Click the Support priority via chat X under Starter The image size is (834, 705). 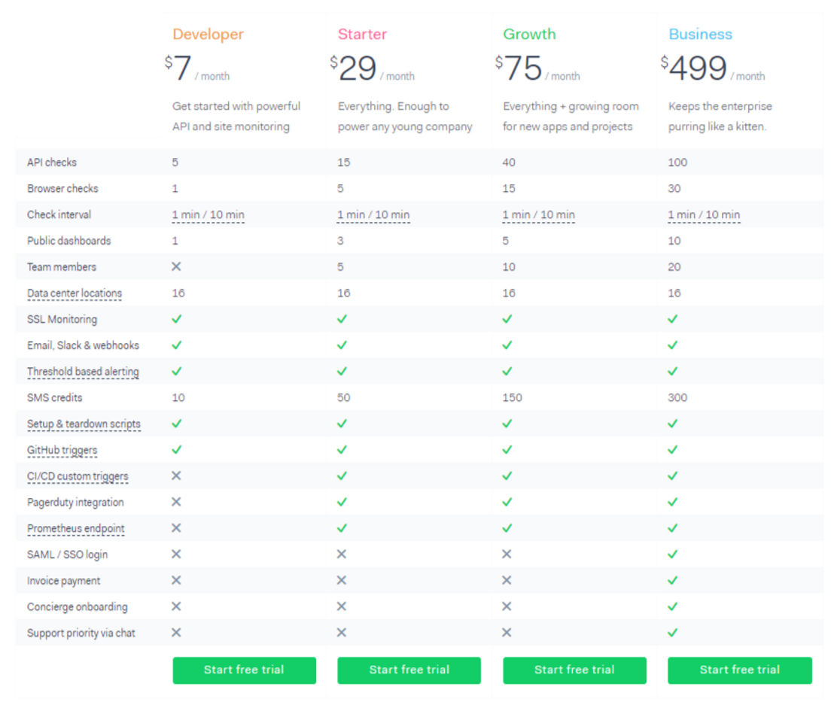pyautogui.click(x=342, y=632)
